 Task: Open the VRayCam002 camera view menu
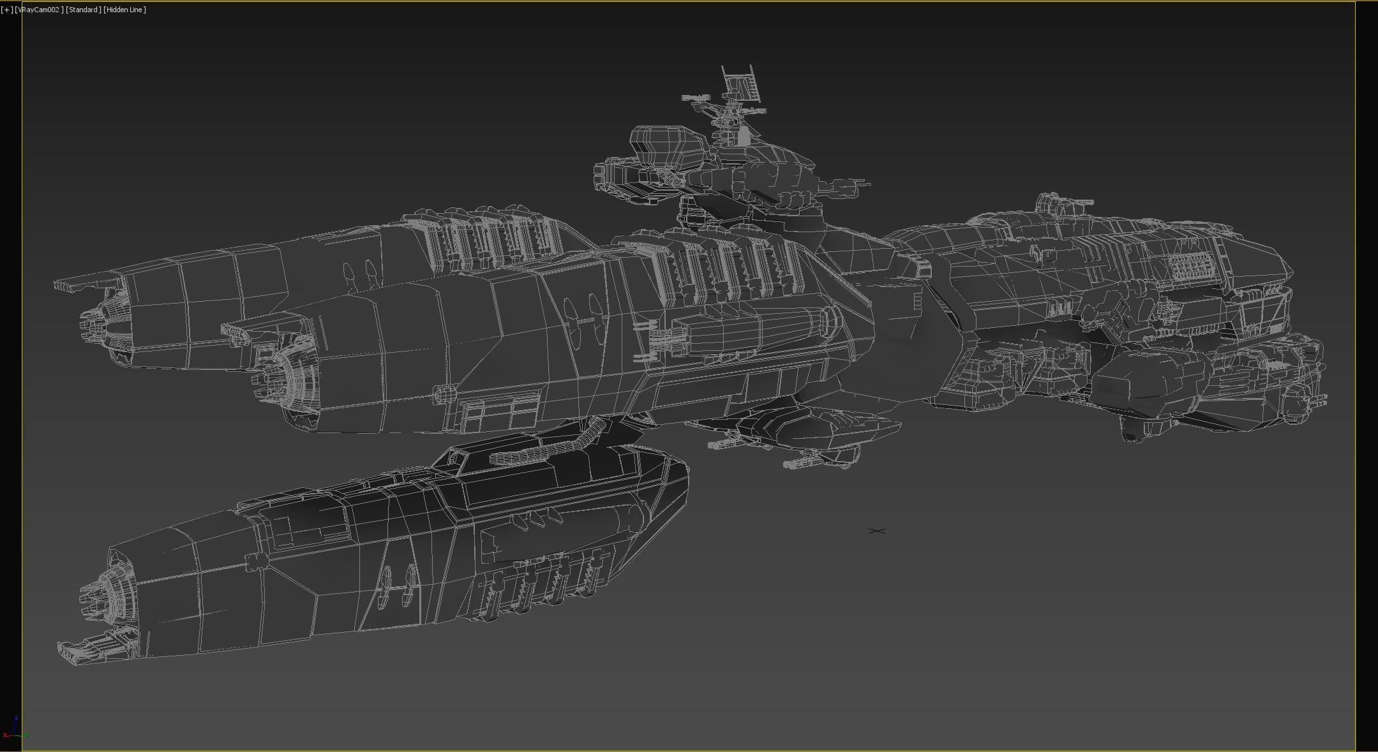click(x=39, y=10)
